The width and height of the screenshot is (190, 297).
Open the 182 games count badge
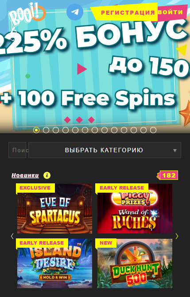[x=167, y=175]
